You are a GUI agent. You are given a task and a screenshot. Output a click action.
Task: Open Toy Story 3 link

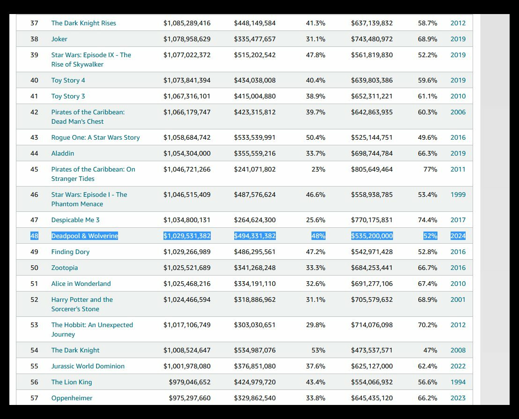point(68,97)
